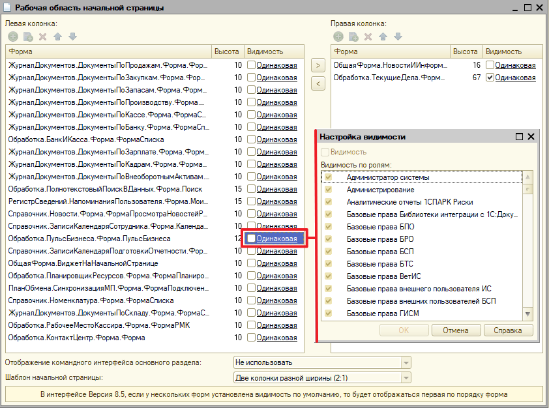The width and height of the screenshot is (549, 408).
Task: Toggle visibility checkbox for Обработка.БанкИКасса row
Action: (251, 139)
